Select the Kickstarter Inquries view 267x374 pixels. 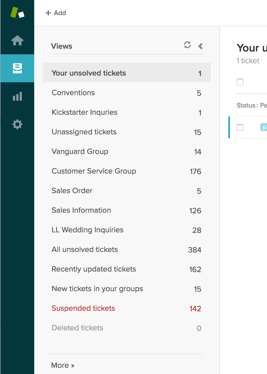(x=127, y=112)
